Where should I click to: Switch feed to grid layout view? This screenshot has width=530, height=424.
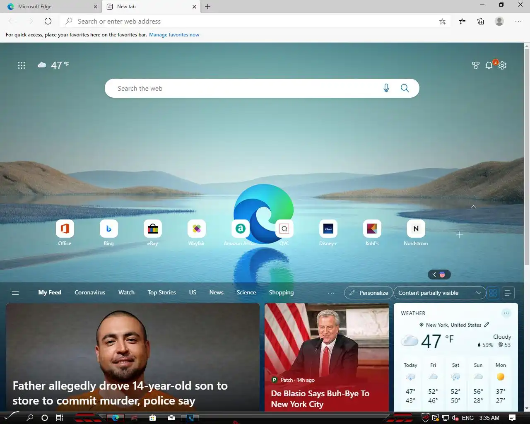pyautogui.click(x=493, y=293)
